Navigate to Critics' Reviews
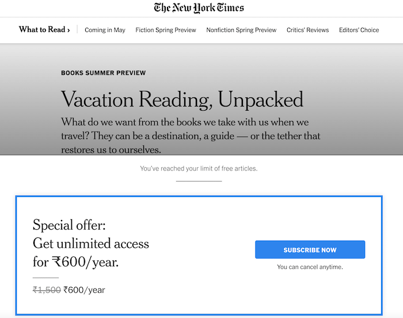 [307, 30]
